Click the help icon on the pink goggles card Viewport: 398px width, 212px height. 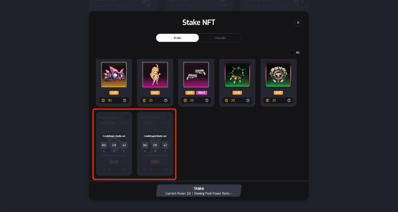pos(125,100)
